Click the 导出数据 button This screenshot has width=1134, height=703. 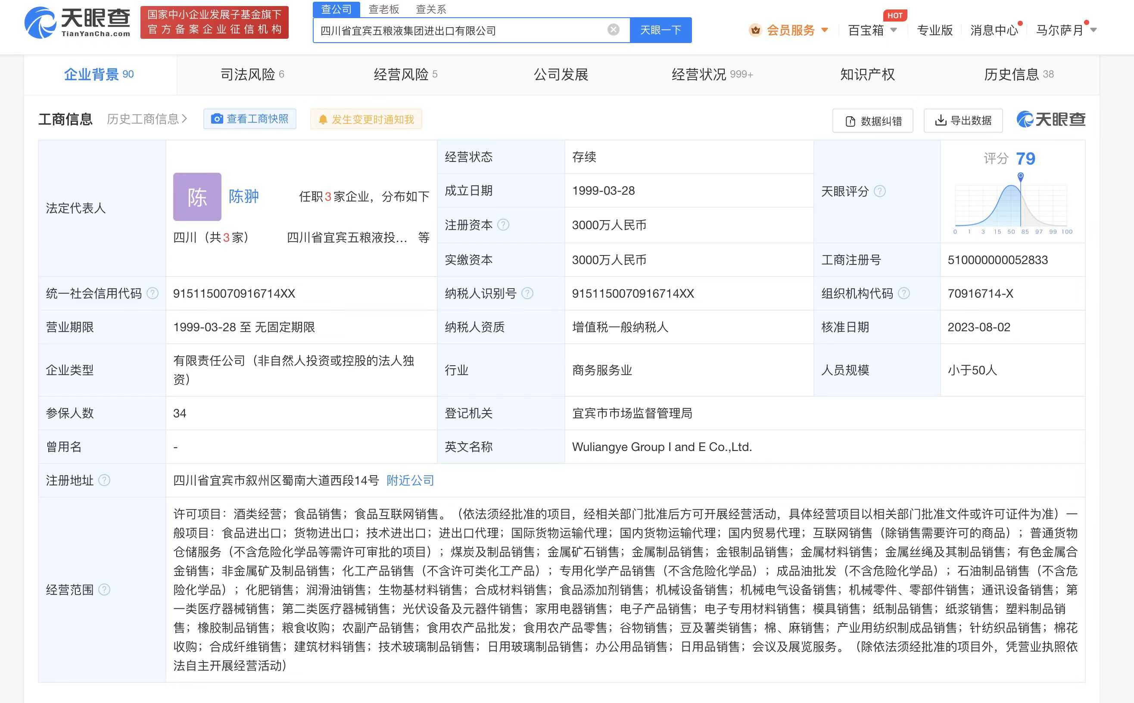point(963,121)
